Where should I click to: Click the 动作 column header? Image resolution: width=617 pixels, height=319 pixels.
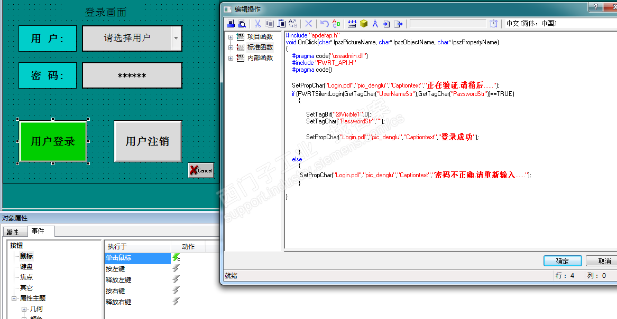coord(189,246)
